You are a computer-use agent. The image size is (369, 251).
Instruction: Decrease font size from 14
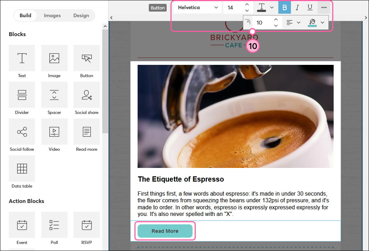point(247,11)
